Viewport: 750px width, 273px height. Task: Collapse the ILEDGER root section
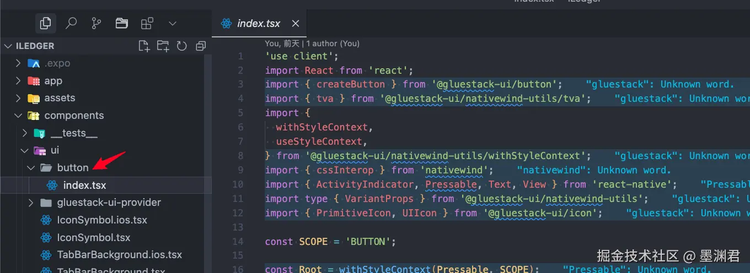click(x=8, y=46)
